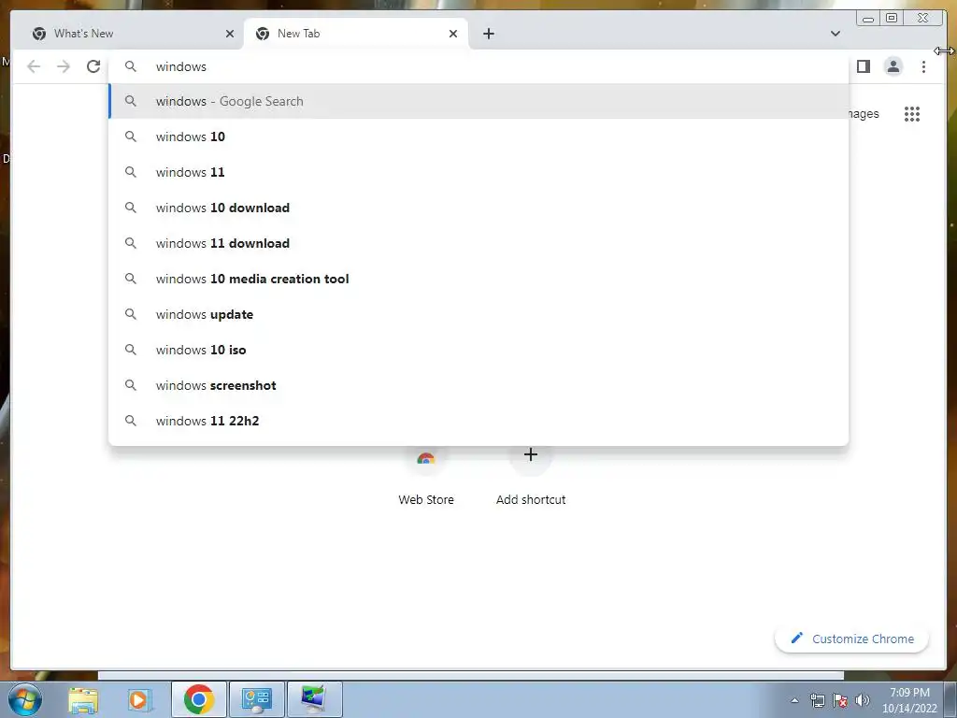Viewport: 957px width, 718px height.
Task: Open the Chrome side panel
Action: 863,66
